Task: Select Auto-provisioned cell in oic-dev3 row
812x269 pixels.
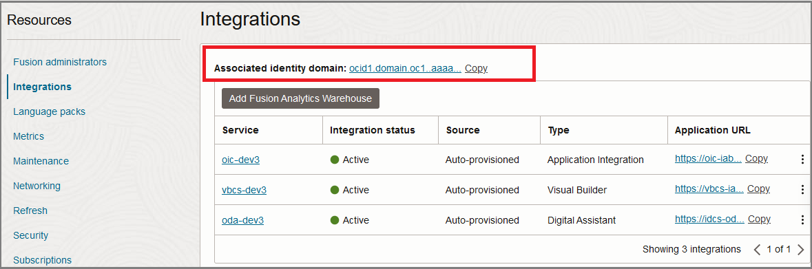Action: click(482, 160)
